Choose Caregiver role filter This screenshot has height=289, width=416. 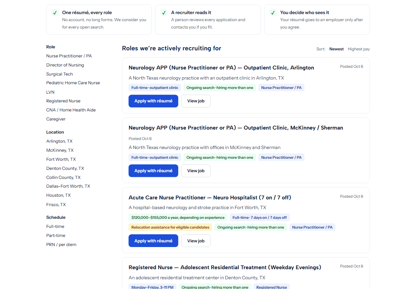coord(56,119)
